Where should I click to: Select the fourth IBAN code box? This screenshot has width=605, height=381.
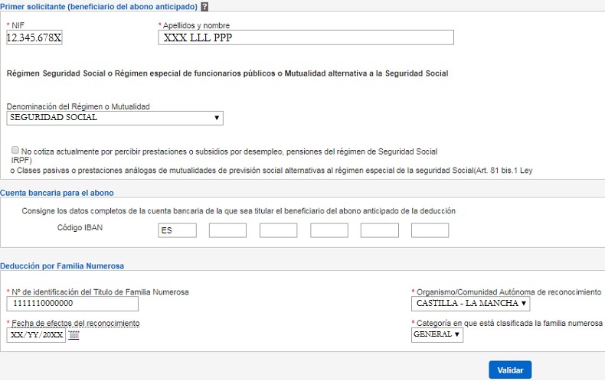(x=329, y=230)
